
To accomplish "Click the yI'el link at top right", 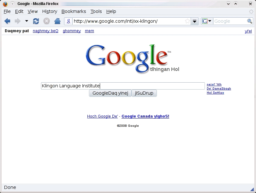I will (x=248, y=31).
